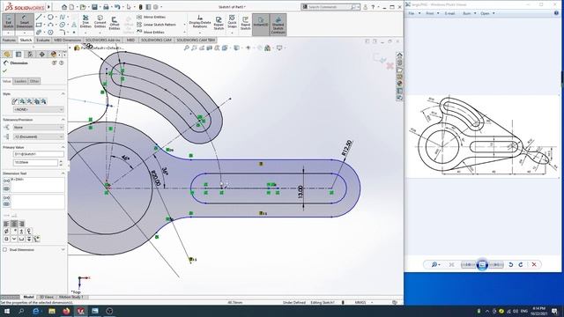
Task: Switch to the Model tab at bottom
Action: (x=28, y=297)
